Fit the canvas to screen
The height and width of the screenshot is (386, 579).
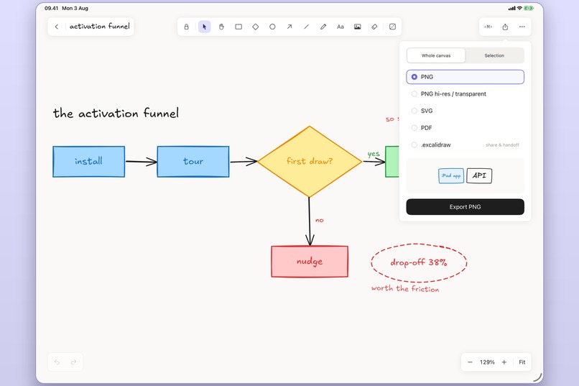click(x=522, y=362)
